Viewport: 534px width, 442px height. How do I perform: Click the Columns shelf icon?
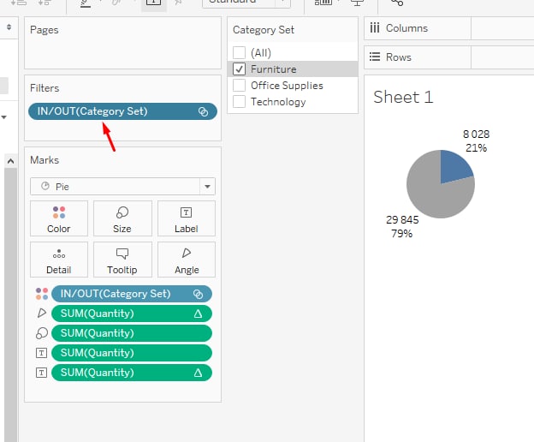(375, 28)
